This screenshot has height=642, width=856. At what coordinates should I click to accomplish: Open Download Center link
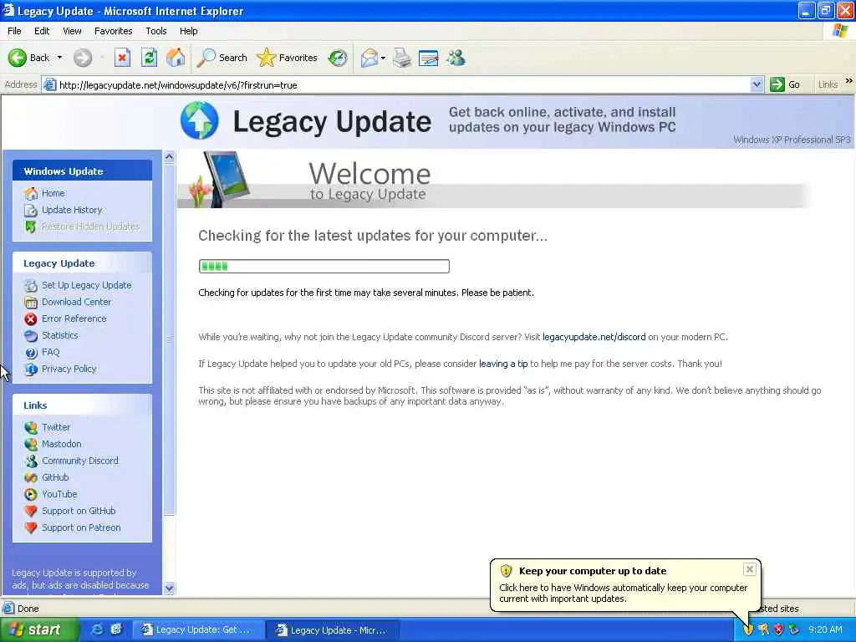click(x=76, y=302)
